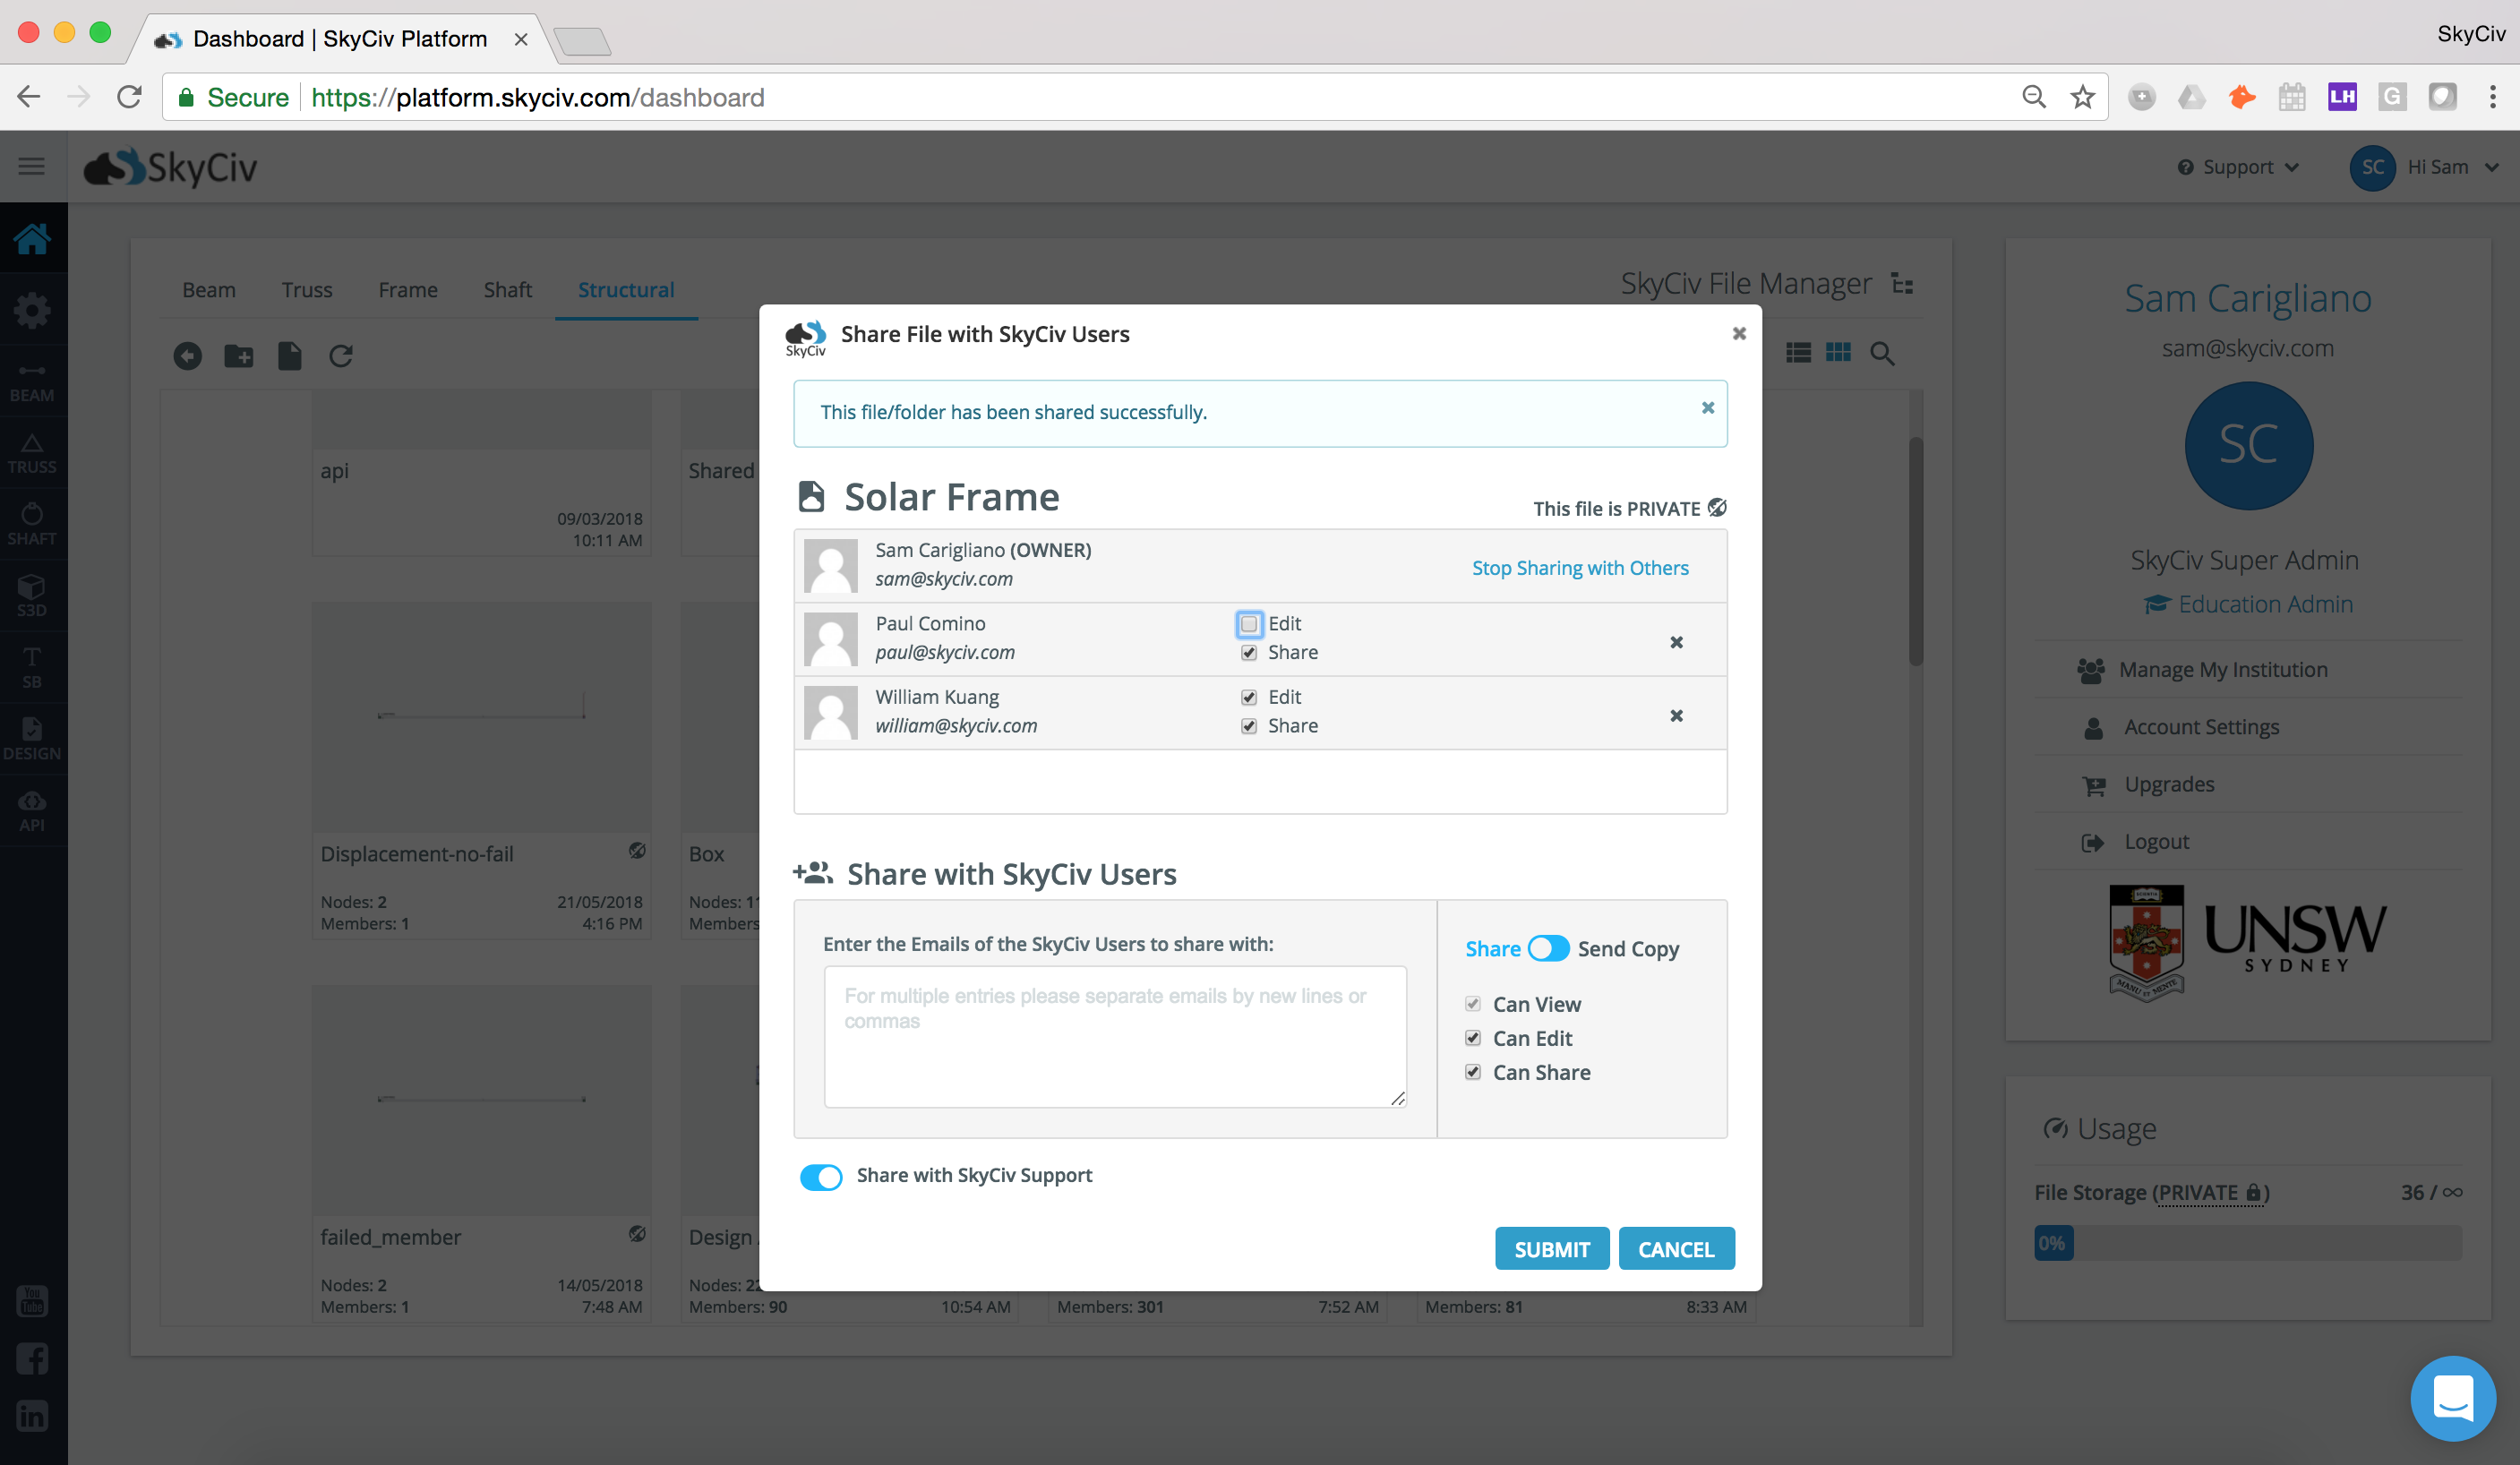The width and height of the screenshot is (2520, 1465).
Task: Open the settings gear in the sidebar
Action: (33, 310)
